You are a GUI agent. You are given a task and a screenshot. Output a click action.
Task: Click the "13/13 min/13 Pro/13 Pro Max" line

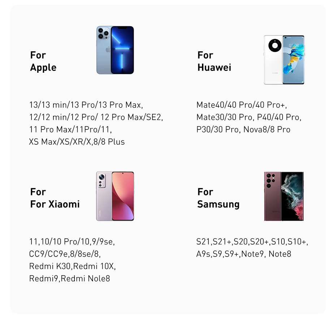point(86,105)
